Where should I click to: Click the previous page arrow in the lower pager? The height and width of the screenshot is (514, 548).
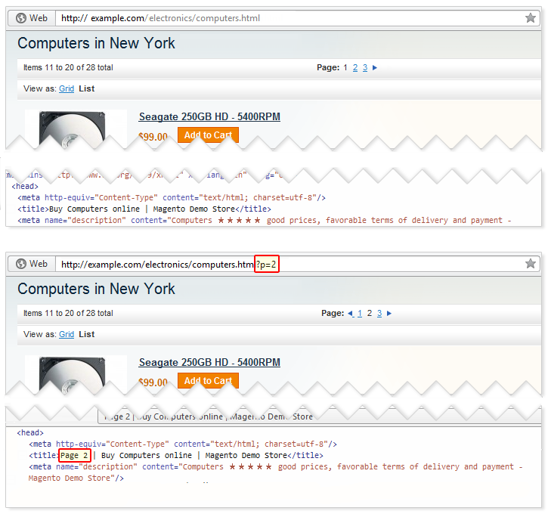(x=350, y=314)
